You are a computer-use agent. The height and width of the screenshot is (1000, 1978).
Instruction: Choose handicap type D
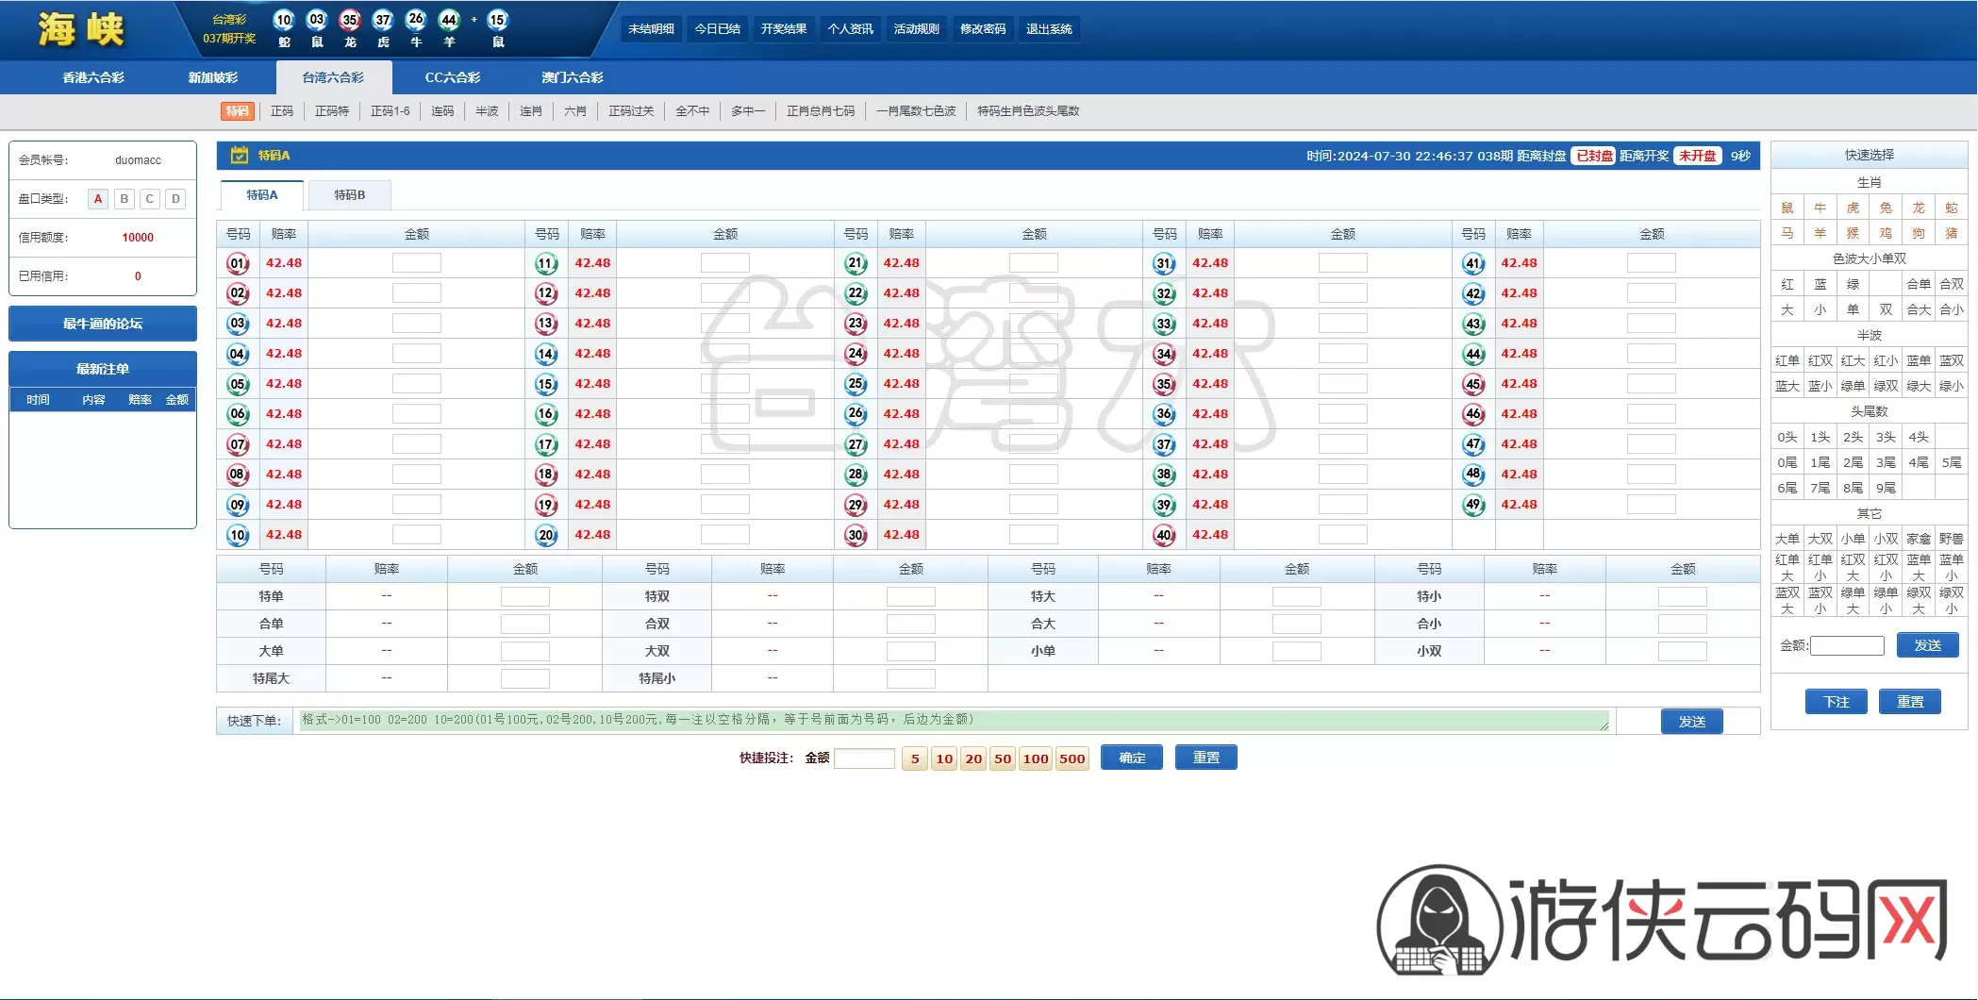[x=175, y=199]
